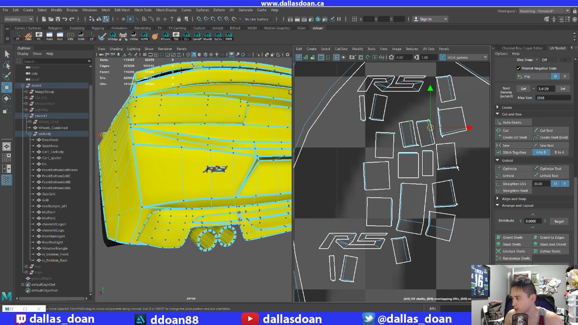The width and height of the screenshot is (578, 325).
Task: Click the Set texel density button
Action: pyautogui.click(x=563, y=89)
